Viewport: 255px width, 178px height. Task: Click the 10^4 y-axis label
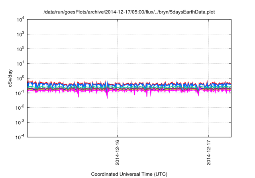(21, 20)
